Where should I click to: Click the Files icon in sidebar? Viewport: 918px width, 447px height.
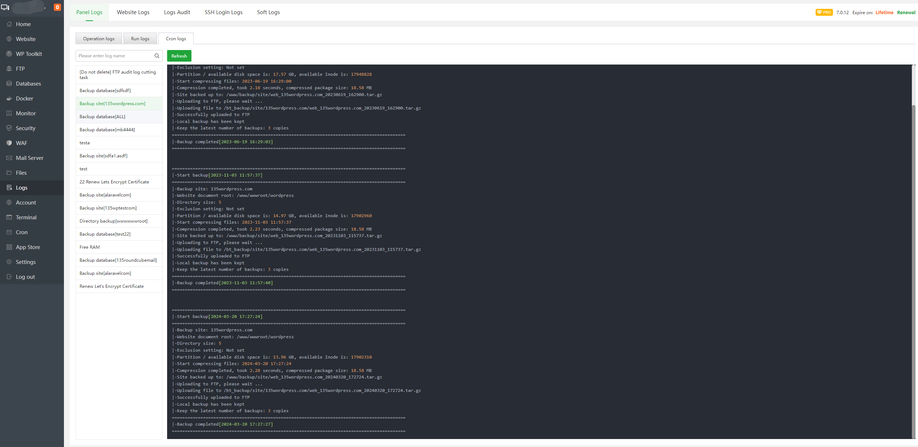[9, 172]
